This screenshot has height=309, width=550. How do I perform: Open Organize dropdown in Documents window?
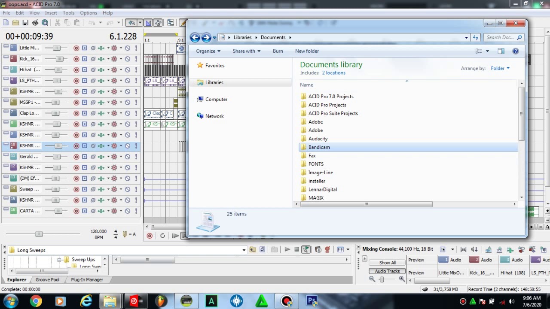tap(208, 51)
